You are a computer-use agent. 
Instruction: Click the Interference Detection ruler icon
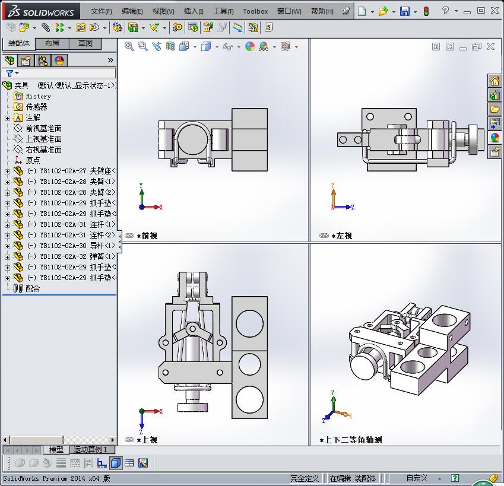click(x=237, y=28)
